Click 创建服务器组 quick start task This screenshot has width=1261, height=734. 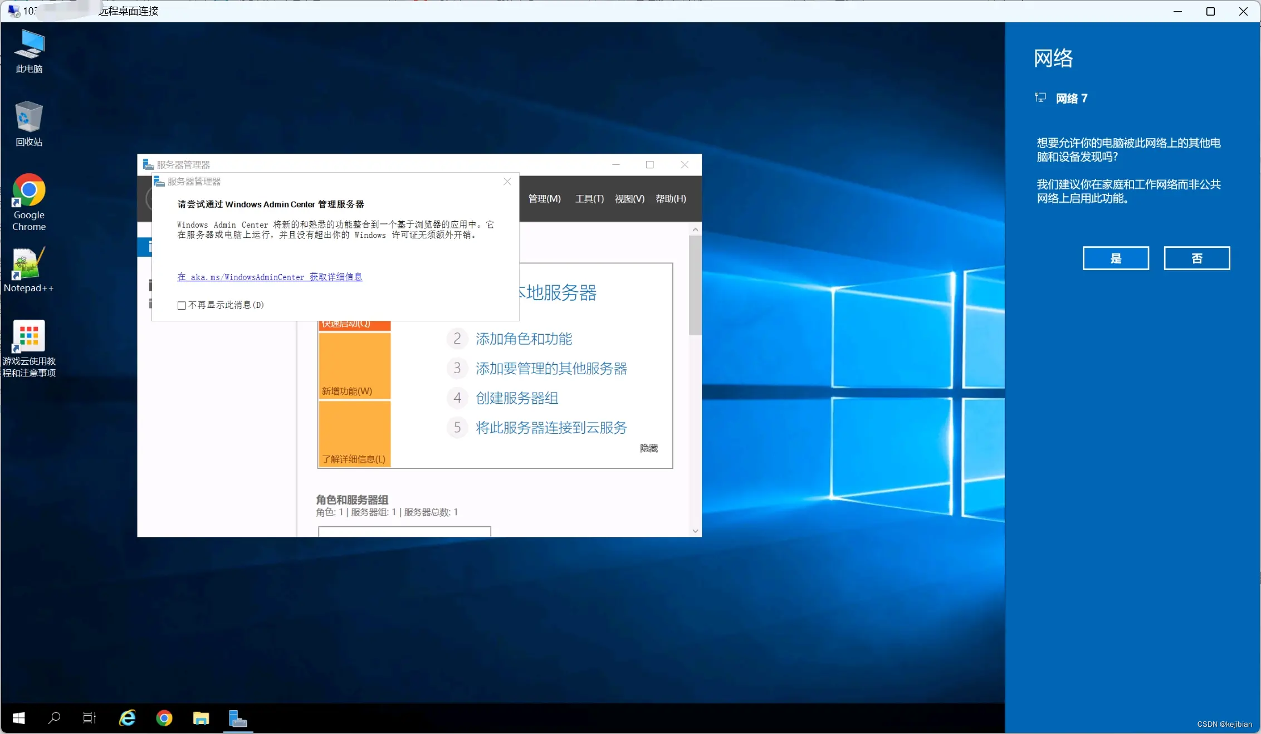click(x=518, y=398)
